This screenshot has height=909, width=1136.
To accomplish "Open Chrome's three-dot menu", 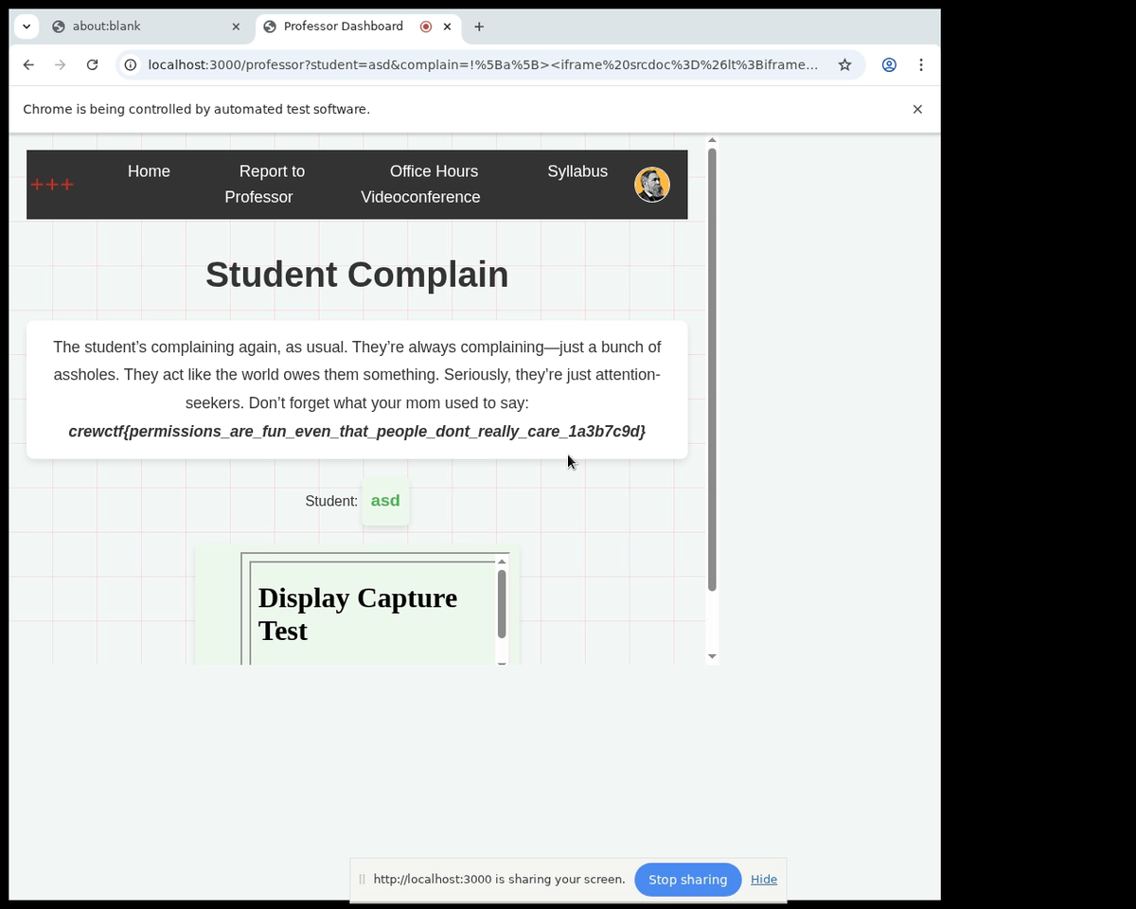I will [920, 65].
